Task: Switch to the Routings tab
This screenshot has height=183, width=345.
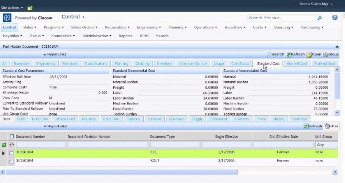Action: point(89,119)
